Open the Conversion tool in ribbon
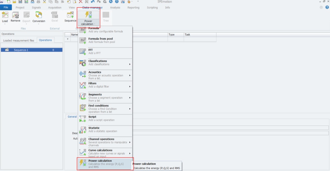 tap(39, 15)
